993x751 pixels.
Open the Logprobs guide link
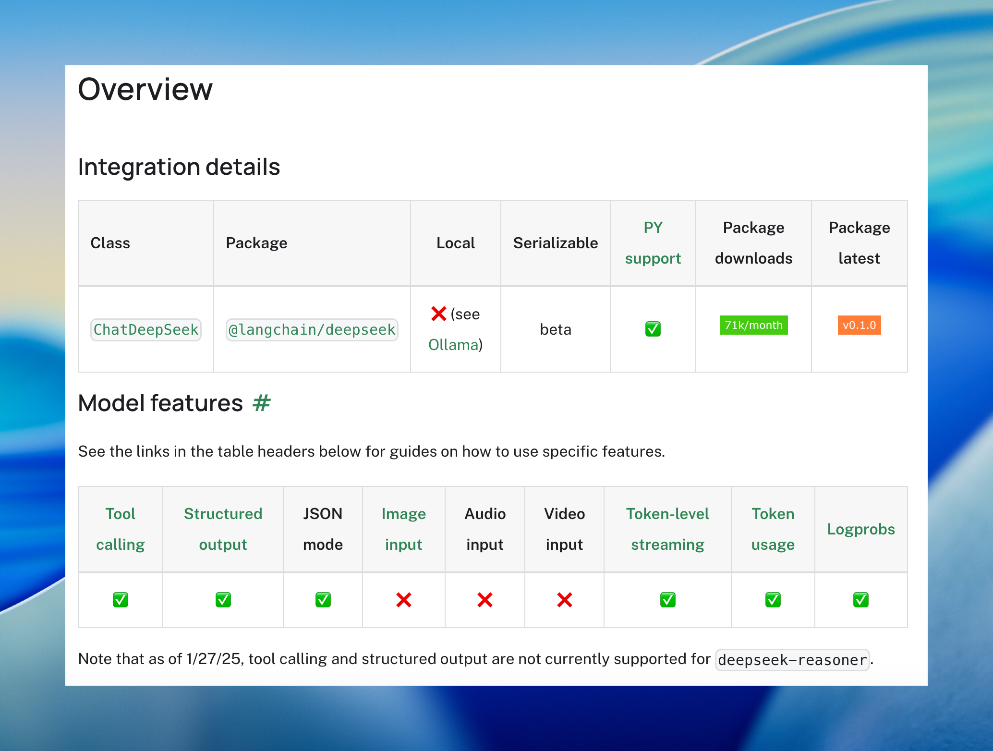(860, 529)
